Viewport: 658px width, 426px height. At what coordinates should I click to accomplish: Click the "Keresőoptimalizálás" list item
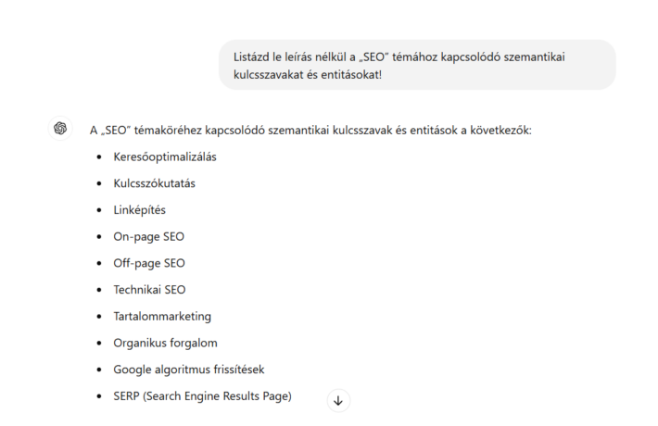pos(165,157)
